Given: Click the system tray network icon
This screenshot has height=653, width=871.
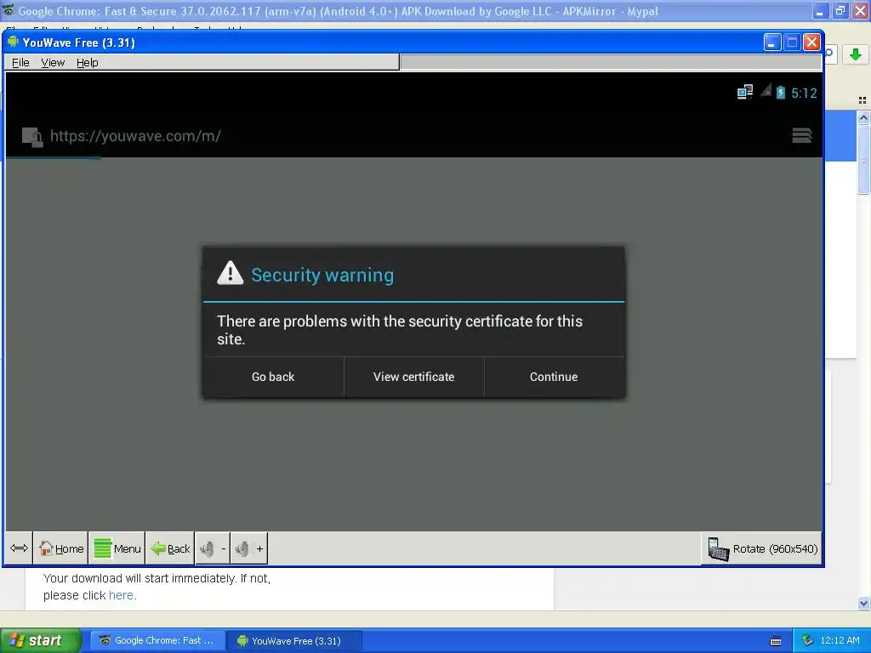Looking at the screenshot, I should pyautogui.click(x=808, y=640).
